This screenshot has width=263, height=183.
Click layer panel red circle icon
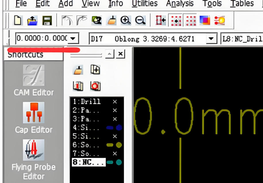point(95,86)
